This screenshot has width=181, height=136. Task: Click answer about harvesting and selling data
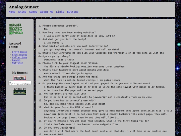coord(81,49)
